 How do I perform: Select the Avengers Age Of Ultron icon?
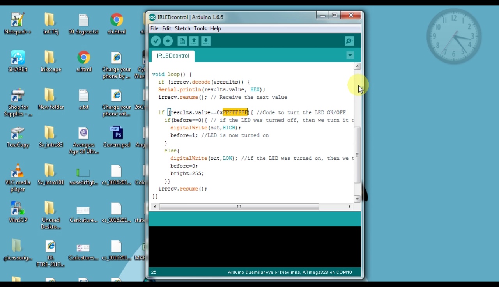click(x=83, y=140)
